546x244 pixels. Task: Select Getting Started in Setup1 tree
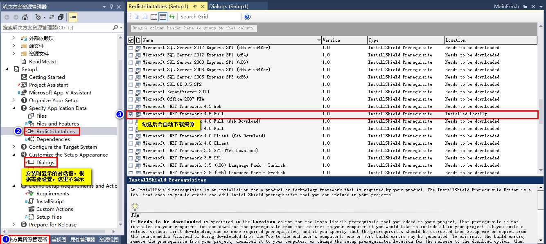point(47,77)
